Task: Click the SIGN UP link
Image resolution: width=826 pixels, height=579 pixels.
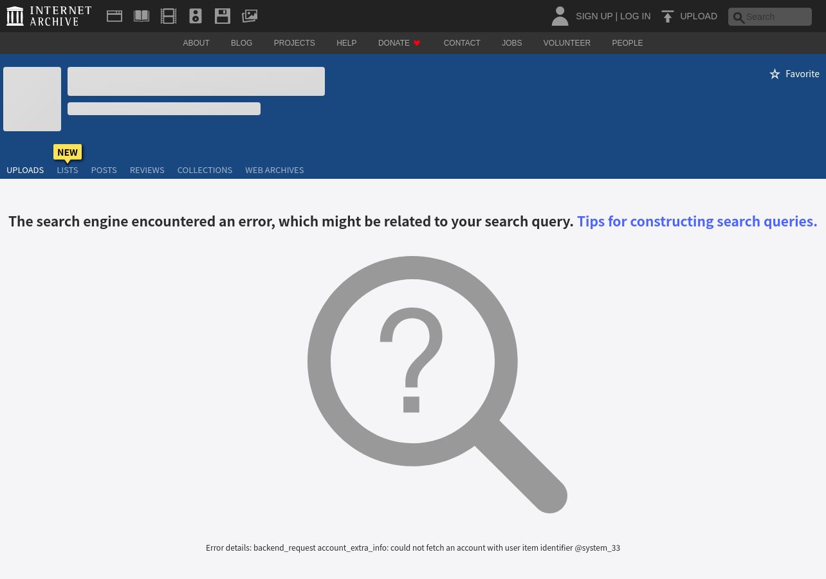Action: pos(594,16)
